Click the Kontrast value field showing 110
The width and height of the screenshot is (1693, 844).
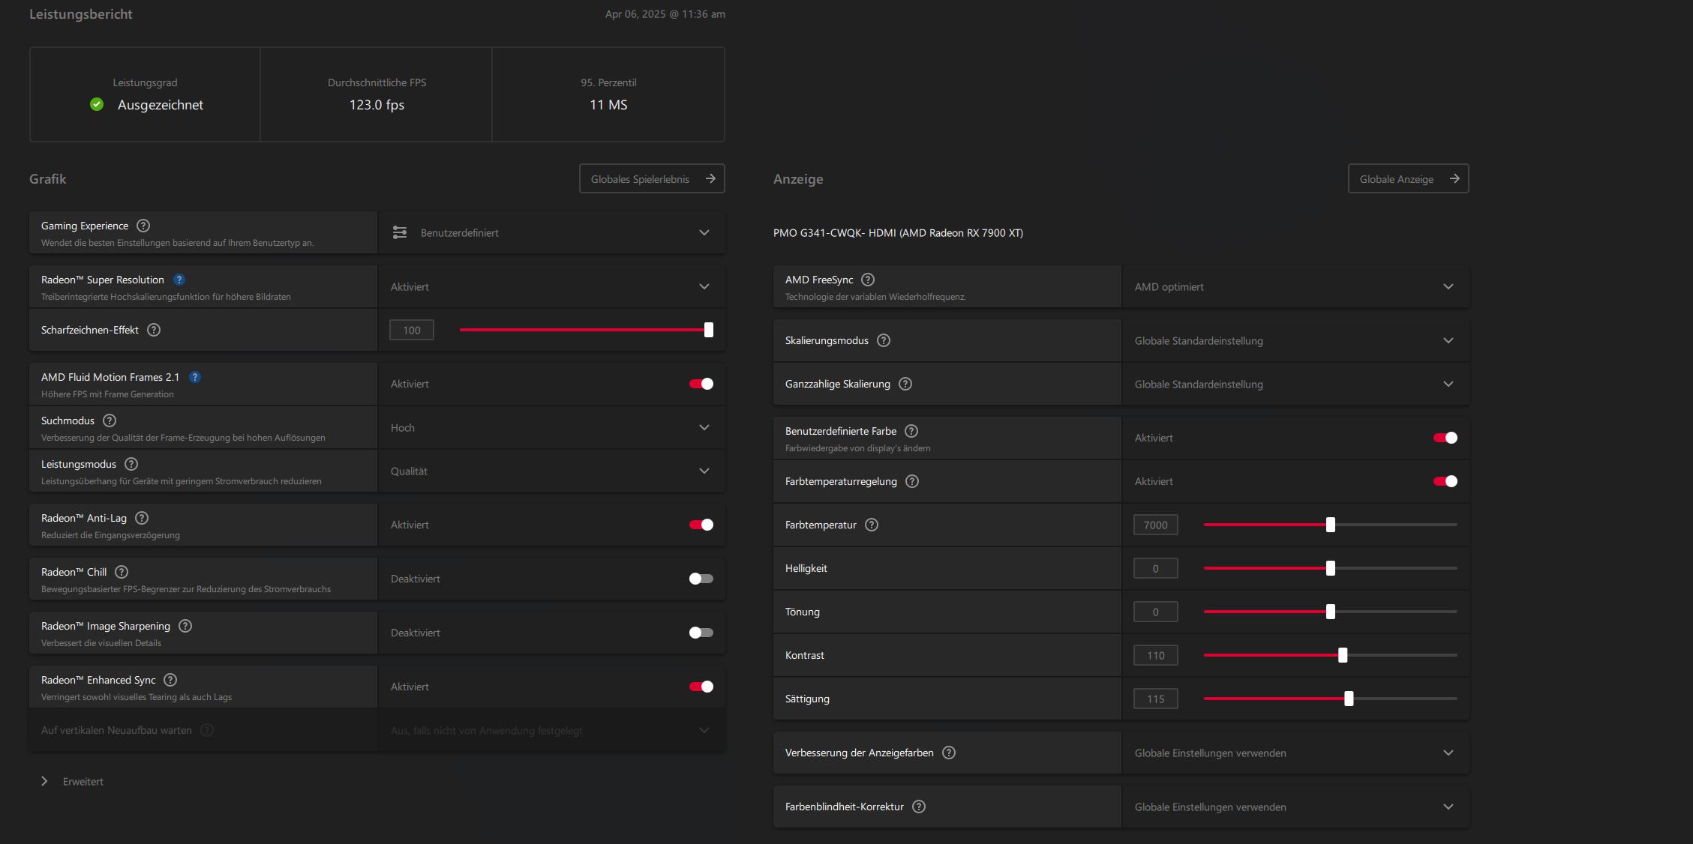(1155, 655)
